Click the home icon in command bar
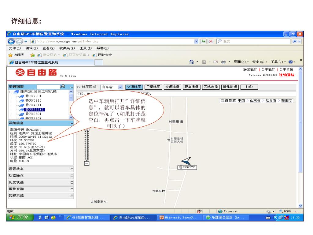 [x=192, y=62]
